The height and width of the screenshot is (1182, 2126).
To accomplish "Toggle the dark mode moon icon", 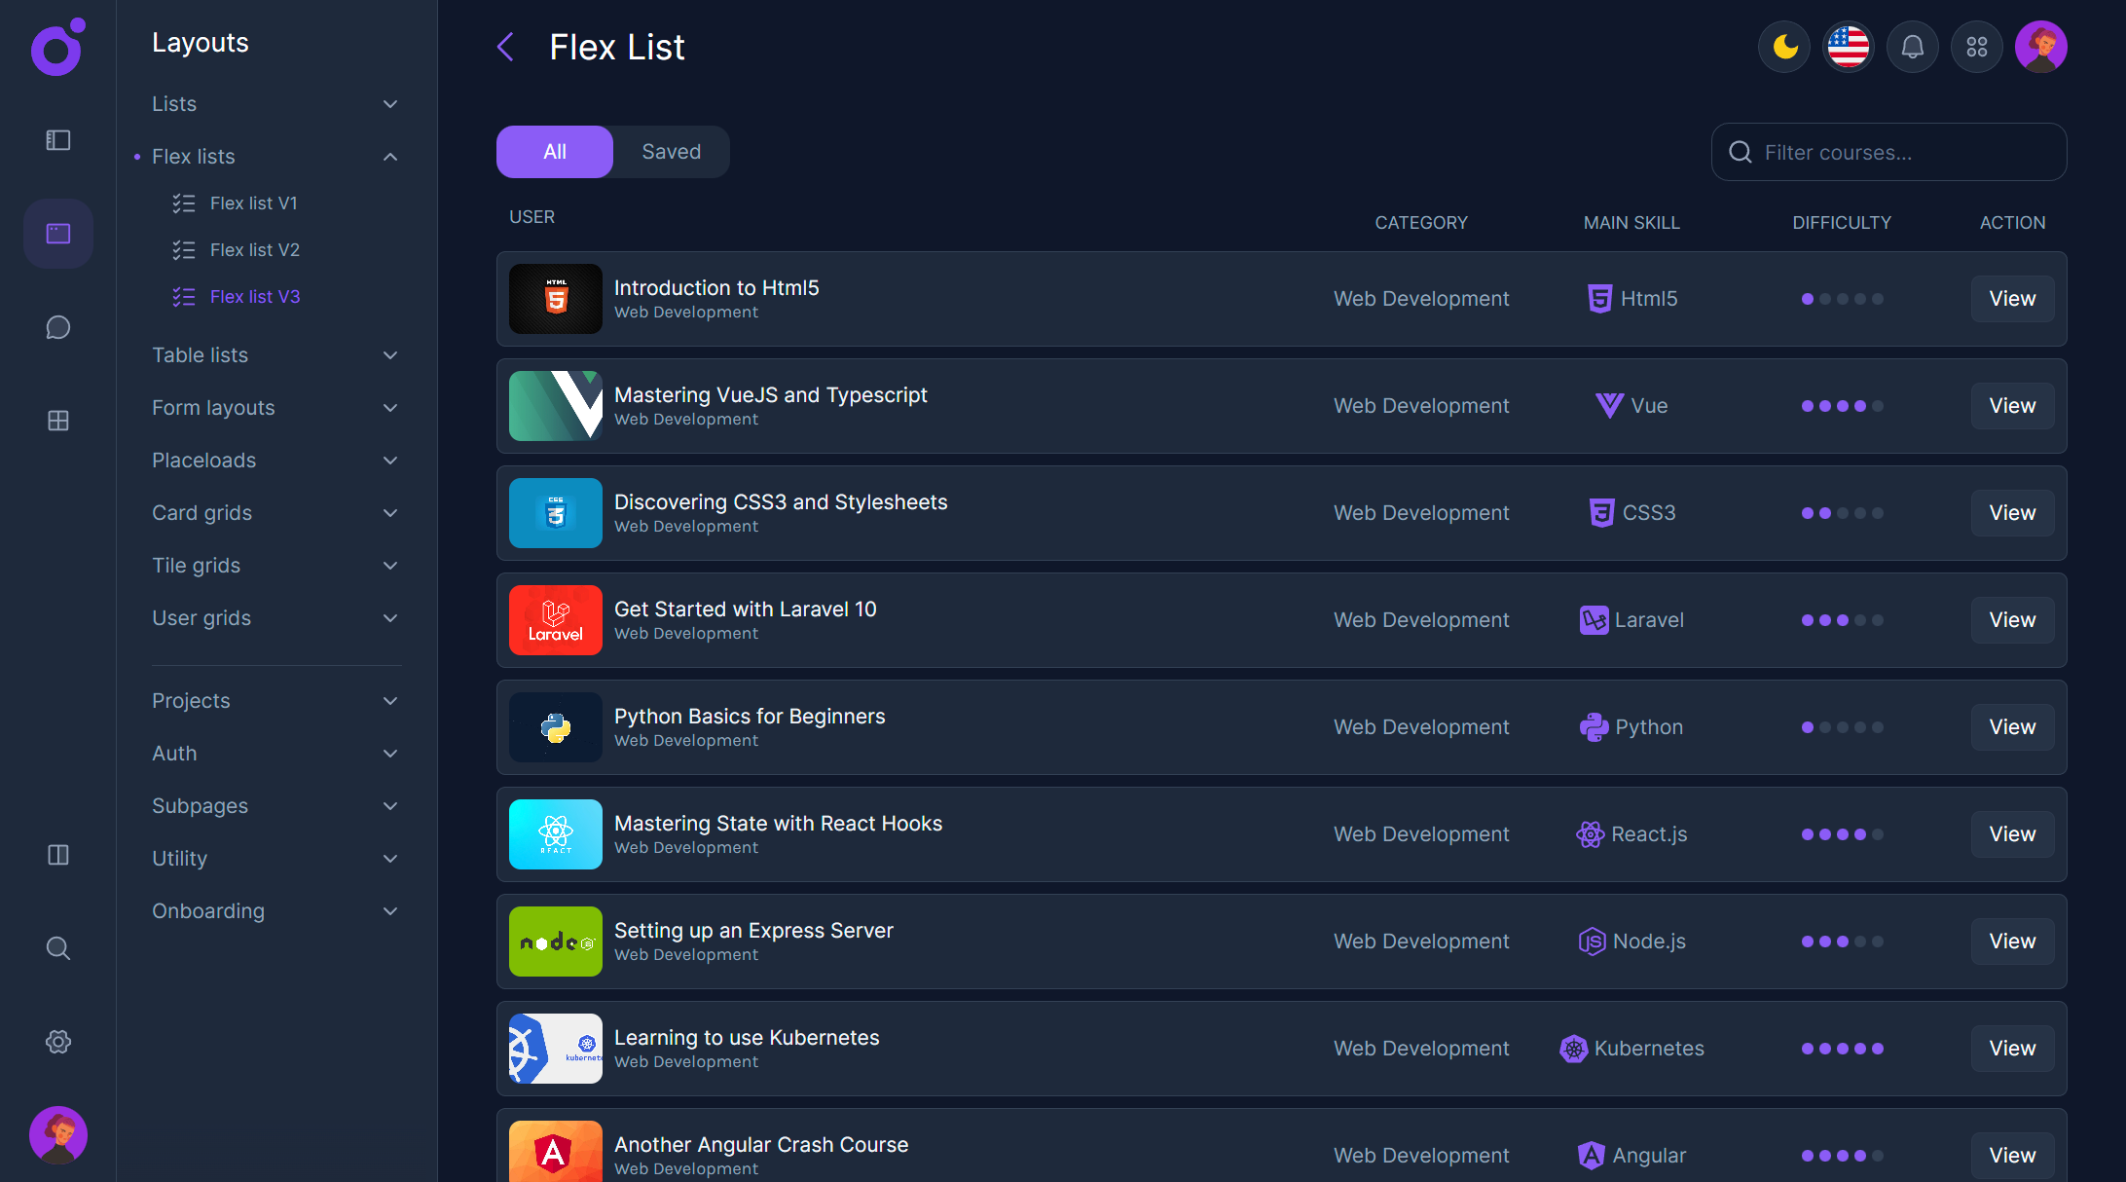I will pyautogui.click(x=1783, y=47).
